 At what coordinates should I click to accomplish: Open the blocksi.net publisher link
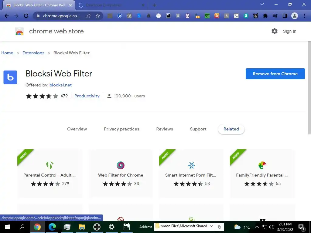60,85
